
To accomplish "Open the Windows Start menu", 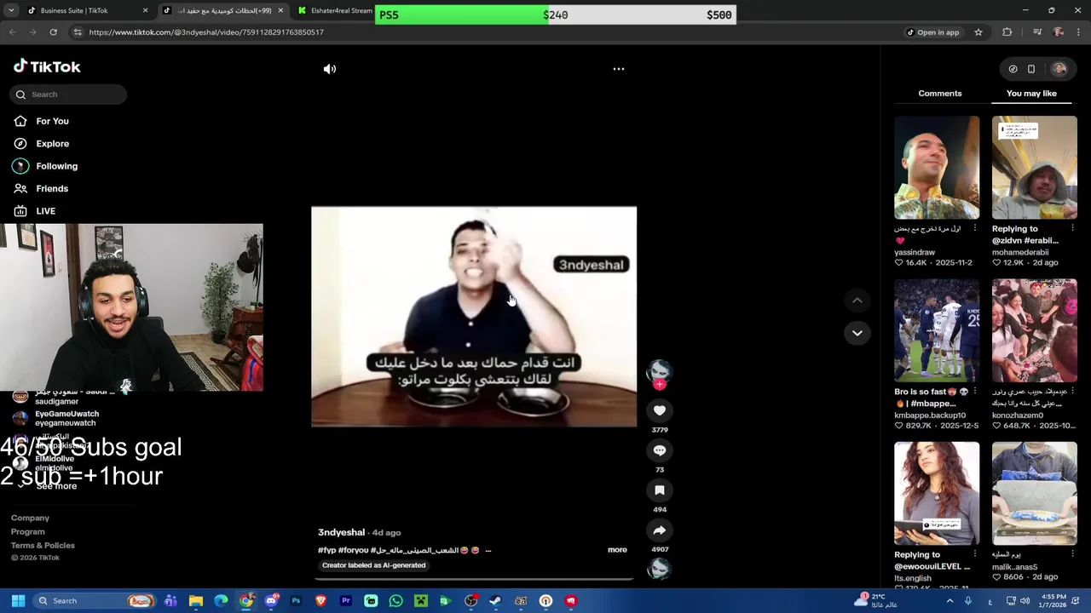I will [18, 601].
